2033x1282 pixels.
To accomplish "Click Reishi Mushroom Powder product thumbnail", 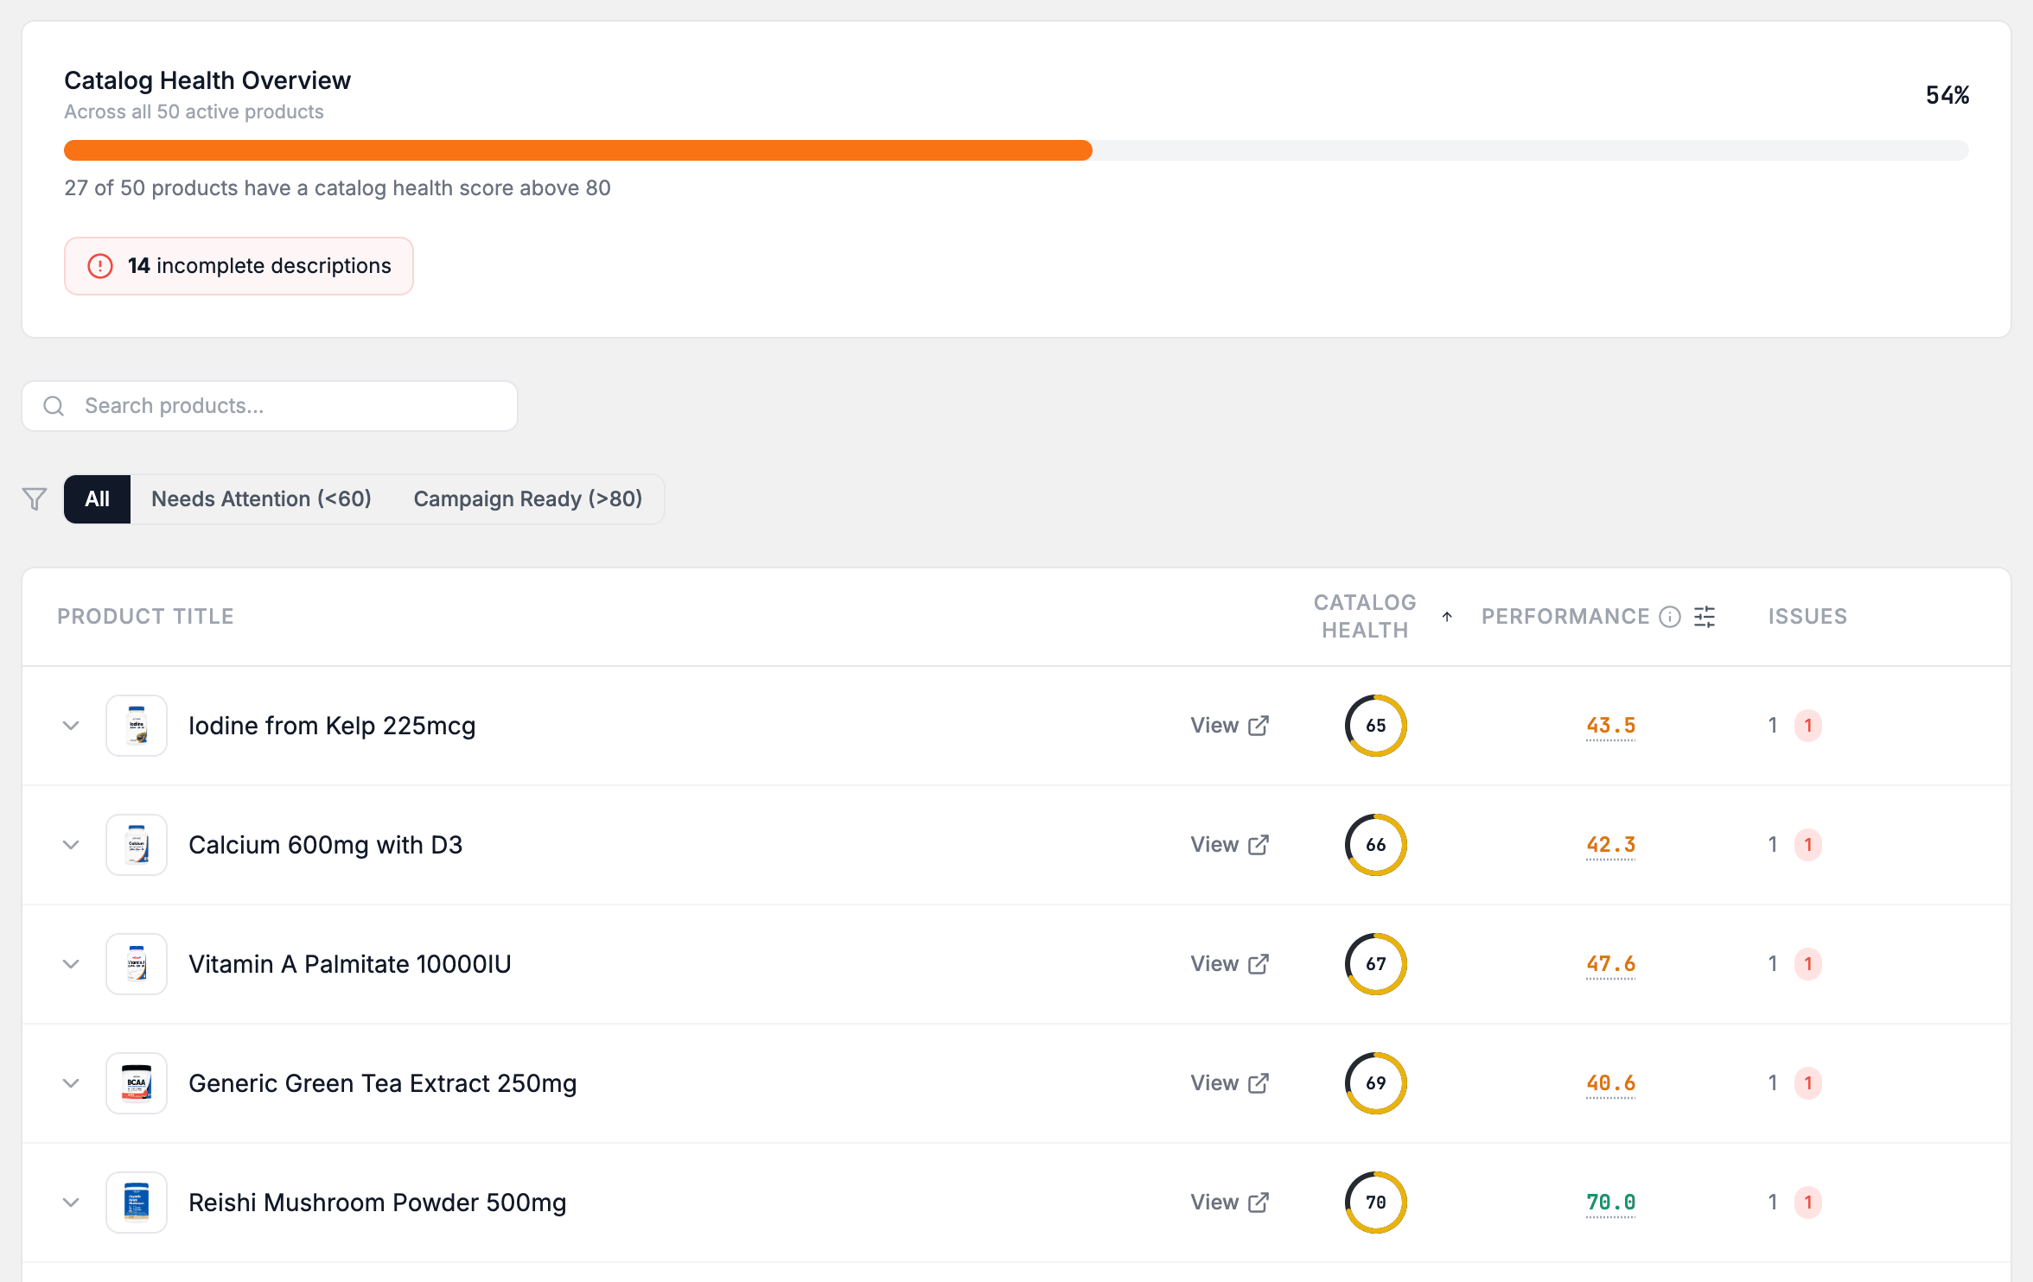I will 137,1203.
